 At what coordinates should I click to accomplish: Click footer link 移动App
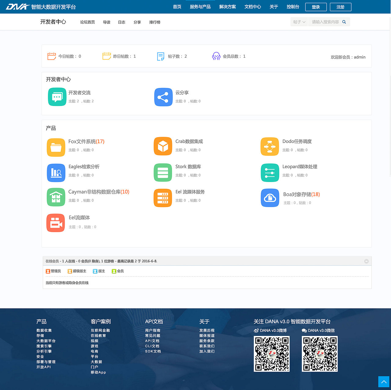click(98, 372)
